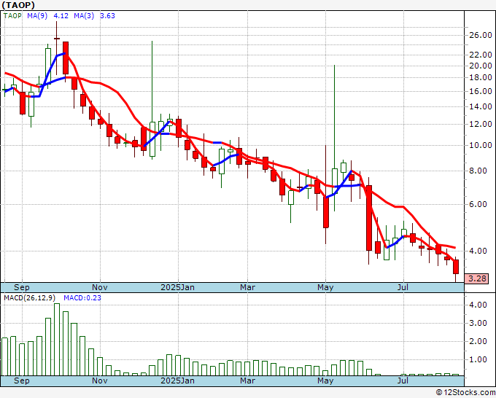496x398 pixels.
Task: Click Nov on the price chart time axis
Action: (100, 287)
